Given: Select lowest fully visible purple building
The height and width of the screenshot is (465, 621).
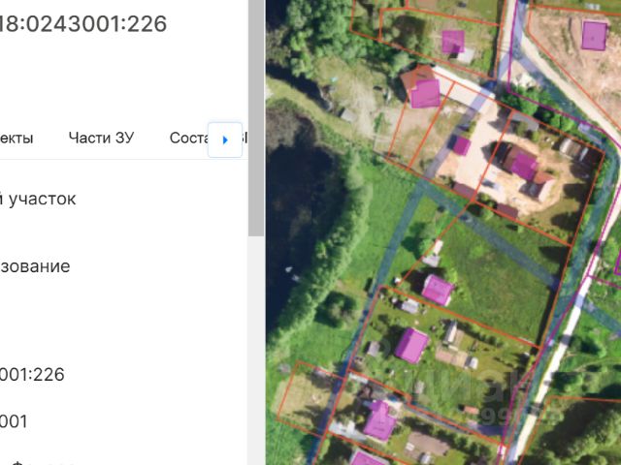Looking at the screenshot, I should [x=379, y=420].
